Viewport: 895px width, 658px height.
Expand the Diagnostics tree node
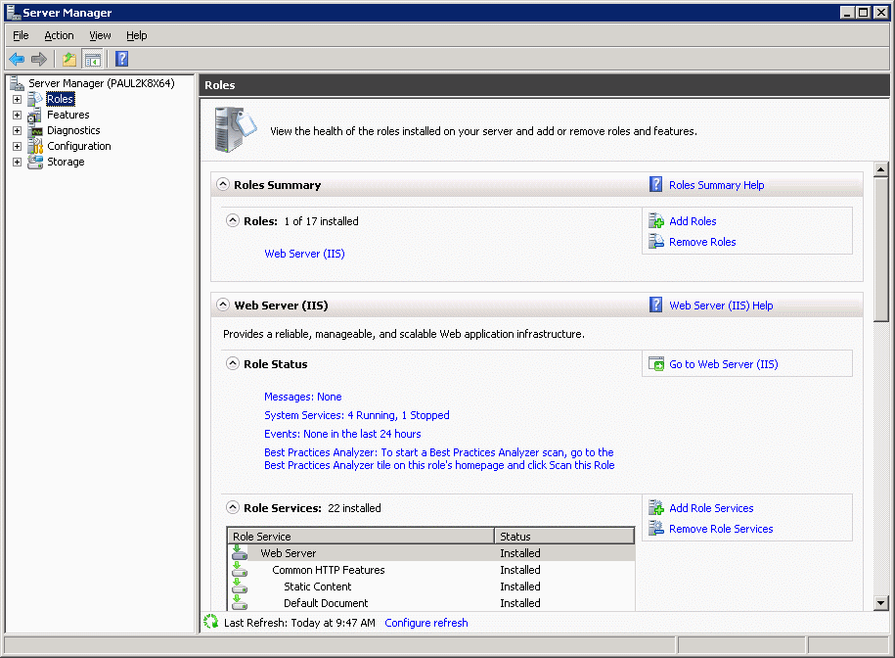point(18,131)
